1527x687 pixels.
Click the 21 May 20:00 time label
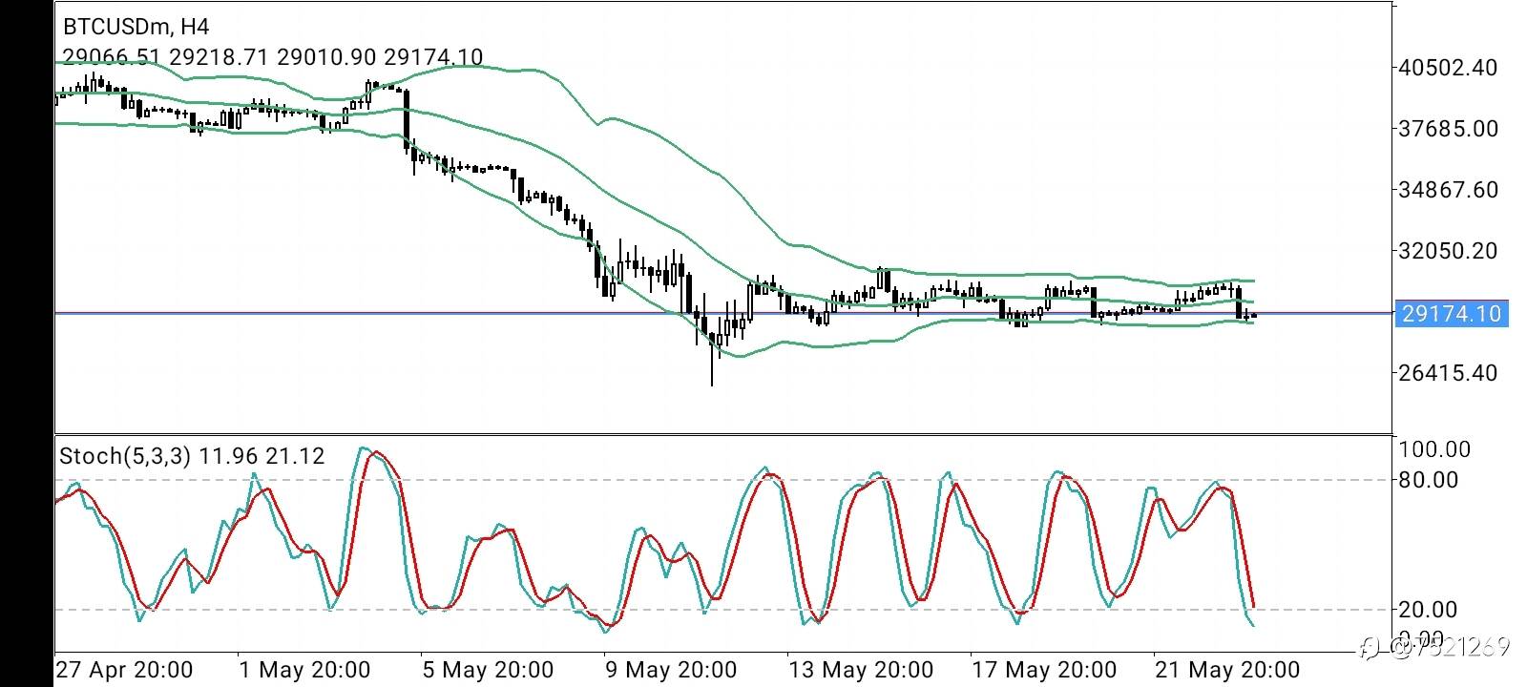click(1226, 669)
